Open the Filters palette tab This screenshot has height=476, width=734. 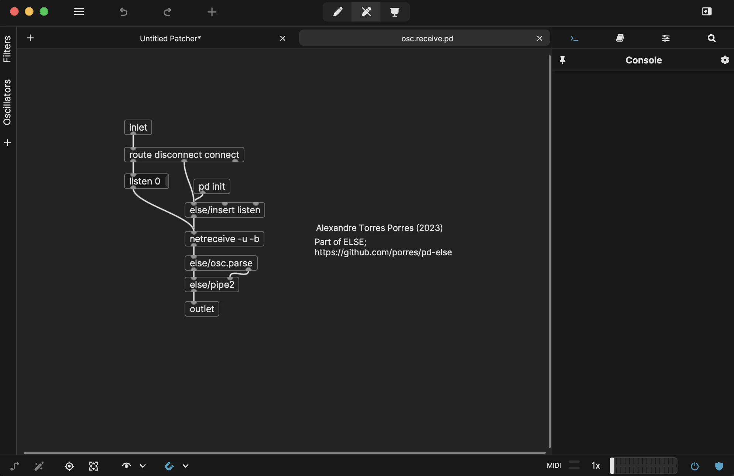(7, 49)
